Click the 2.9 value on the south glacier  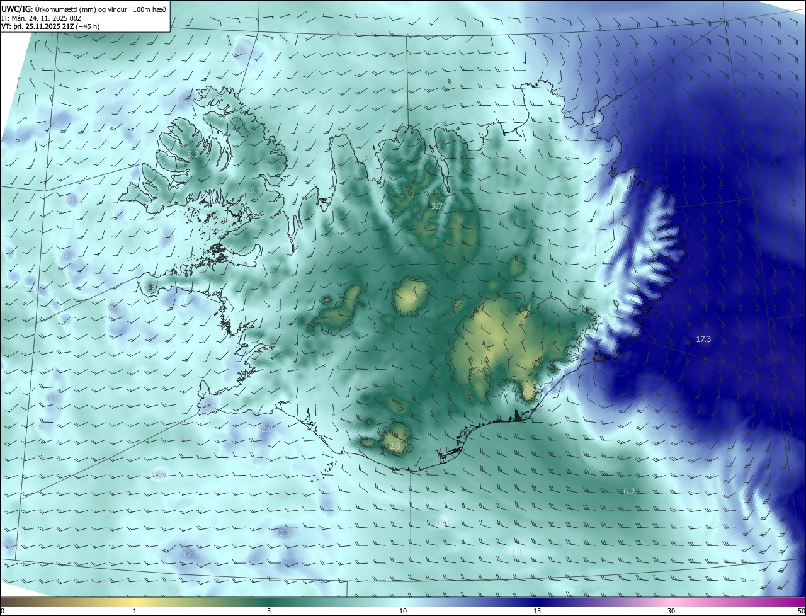click(395, 447)
